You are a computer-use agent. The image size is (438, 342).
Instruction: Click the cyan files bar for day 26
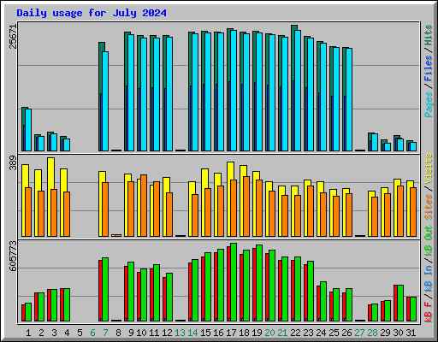(349, 99)
